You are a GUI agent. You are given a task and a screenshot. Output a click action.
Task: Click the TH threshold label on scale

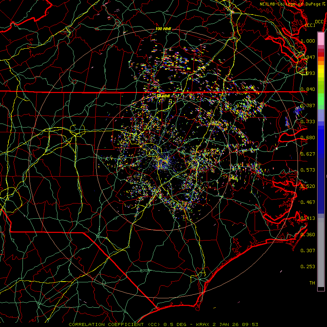tap(312, 283)
